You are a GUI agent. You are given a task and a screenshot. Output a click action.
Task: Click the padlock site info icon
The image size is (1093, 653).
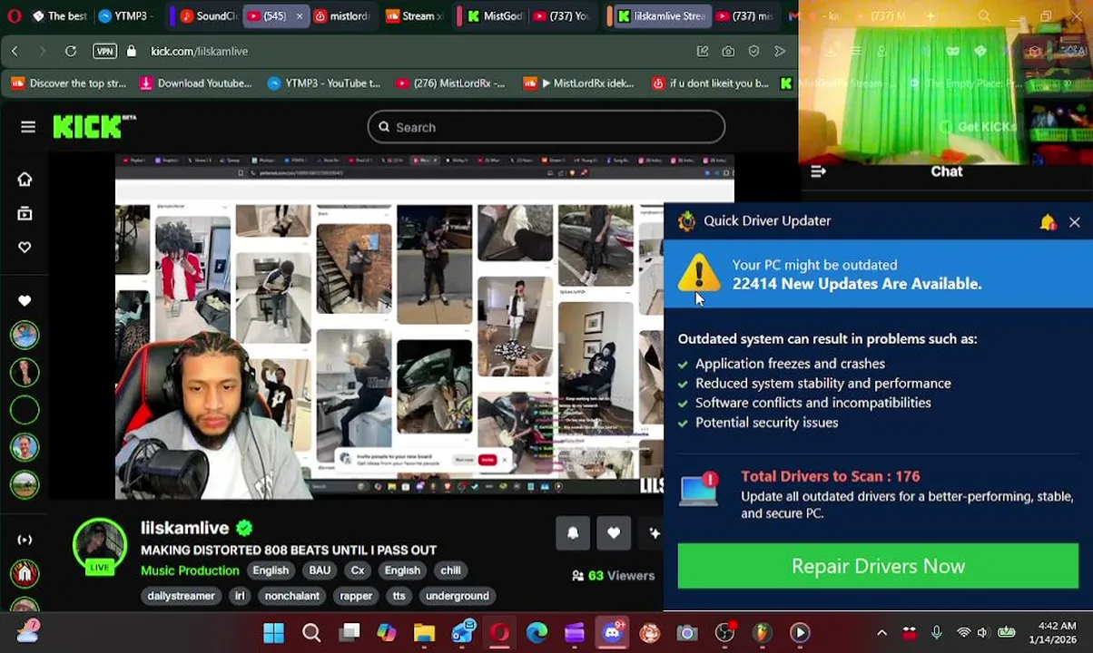coord(132,52)
